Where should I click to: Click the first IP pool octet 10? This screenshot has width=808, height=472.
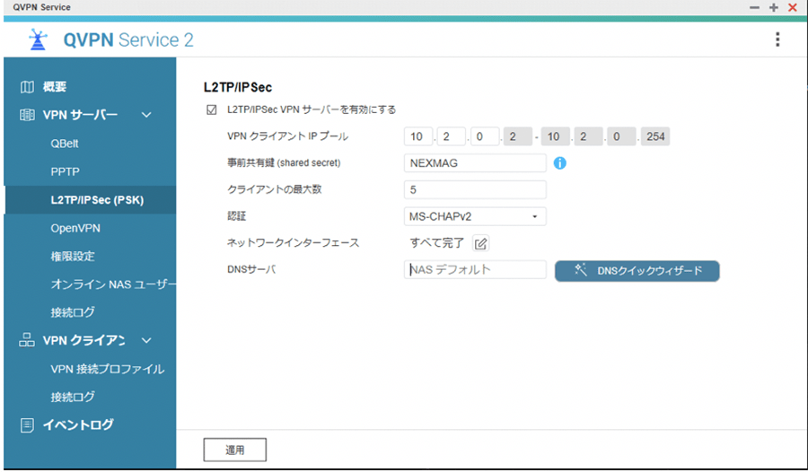pyautogui.click(x=417, y=136)
